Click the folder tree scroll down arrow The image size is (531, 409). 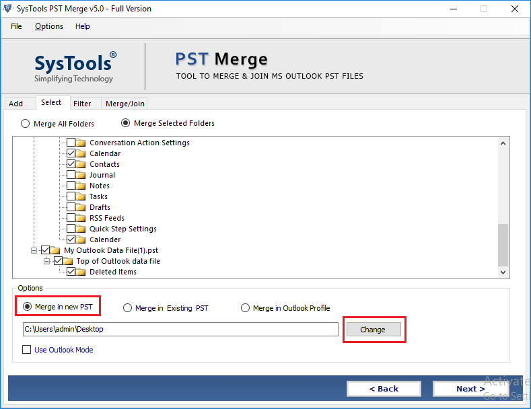click(503, 272)
